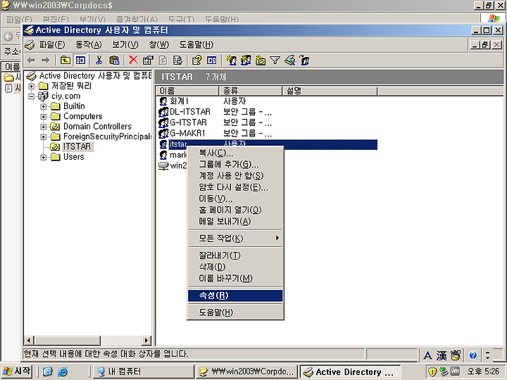Click the Active Directory taskbar button
Screen dimensions: 507x380
coord(350,372)
